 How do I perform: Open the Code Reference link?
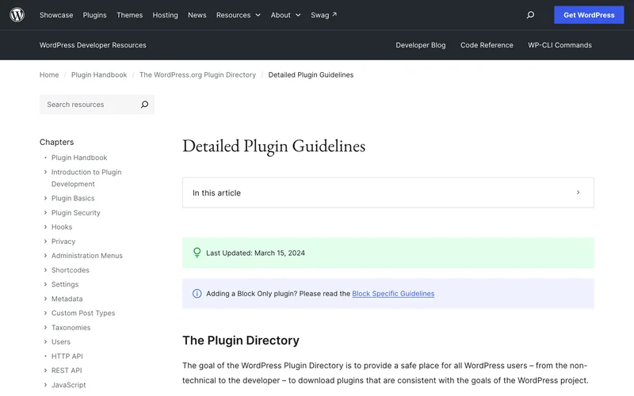pos(487,45)
